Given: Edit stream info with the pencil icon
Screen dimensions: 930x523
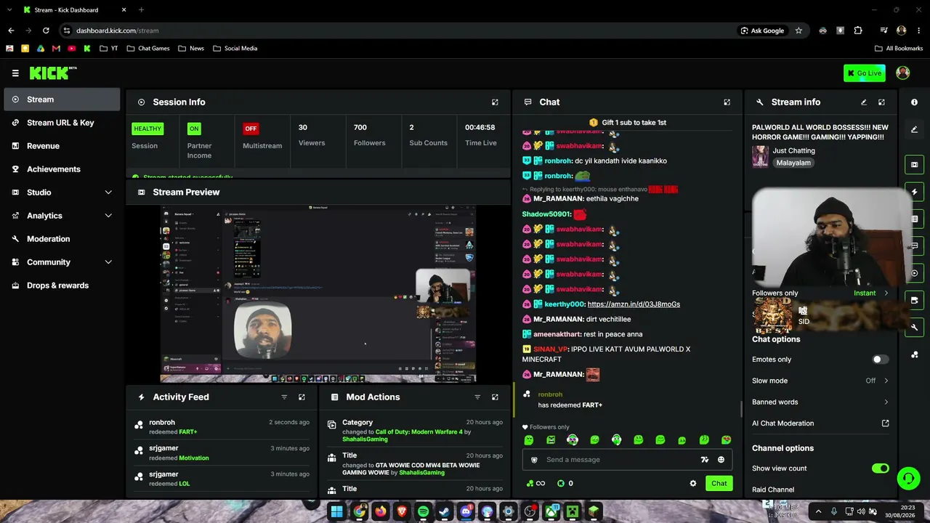Looking at the screenshot, I should click(864, 102).
